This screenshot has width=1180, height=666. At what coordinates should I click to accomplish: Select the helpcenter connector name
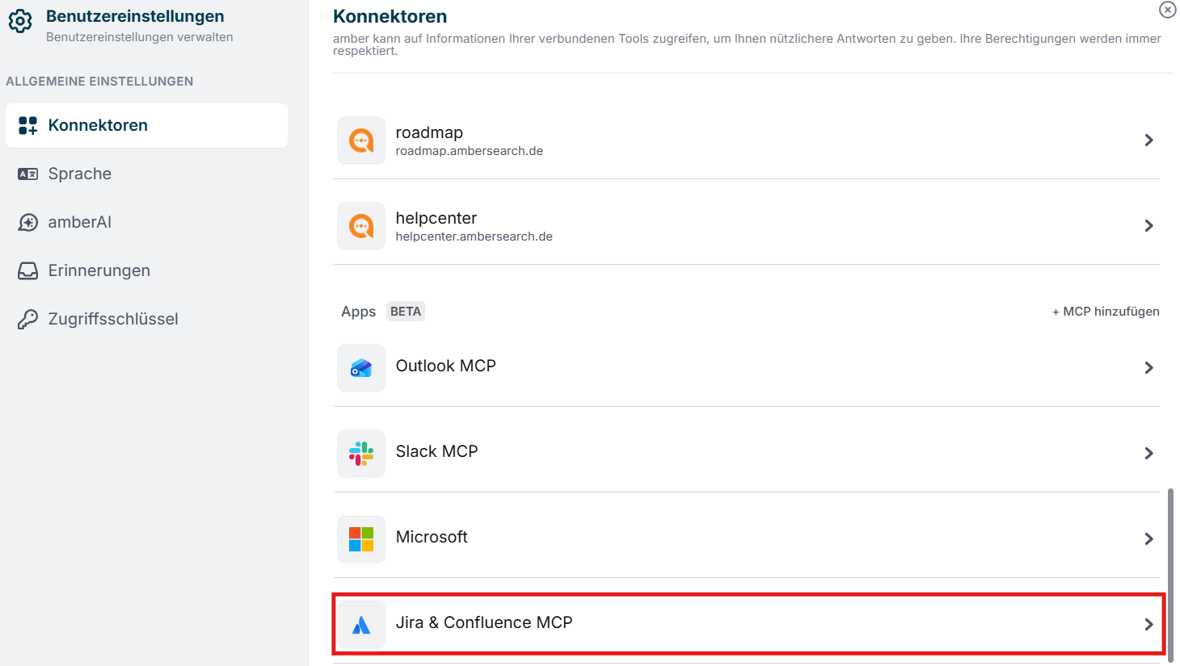tap(436, 218)
